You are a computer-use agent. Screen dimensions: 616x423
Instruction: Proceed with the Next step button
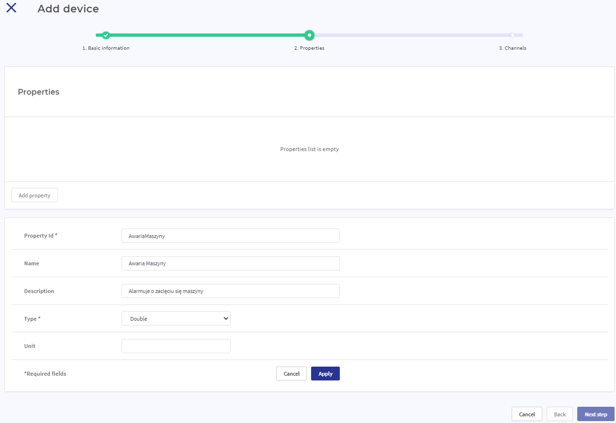pyautogui.click(x=596, y=414)
